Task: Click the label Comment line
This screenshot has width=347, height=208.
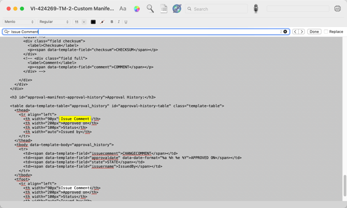Action: coord(52,63)
